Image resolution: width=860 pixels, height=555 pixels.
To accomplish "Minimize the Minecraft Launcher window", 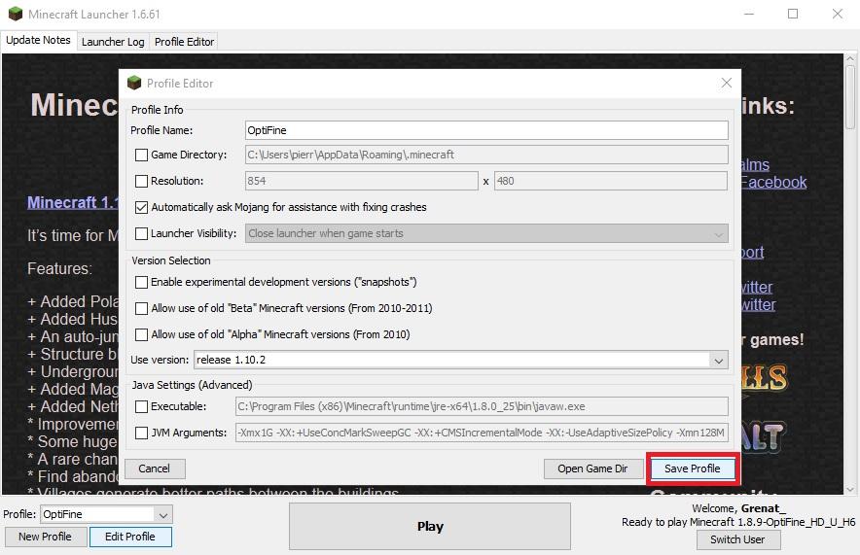I will 749,14.
